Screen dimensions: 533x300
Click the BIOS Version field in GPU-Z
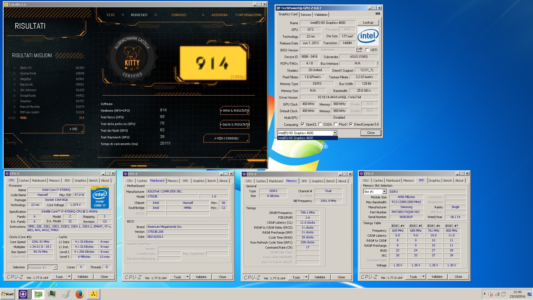[x=328, y=50]
